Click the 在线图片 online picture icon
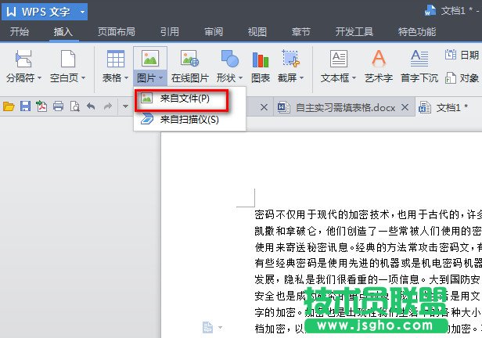The width and height of the screenshot is (482, 338). point(190,59)
